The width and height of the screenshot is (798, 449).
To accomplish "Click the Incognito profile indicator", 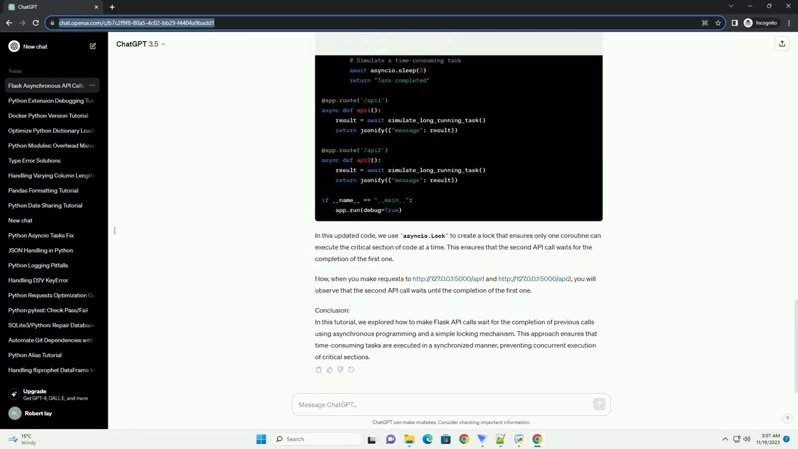I will click(761, 23).
